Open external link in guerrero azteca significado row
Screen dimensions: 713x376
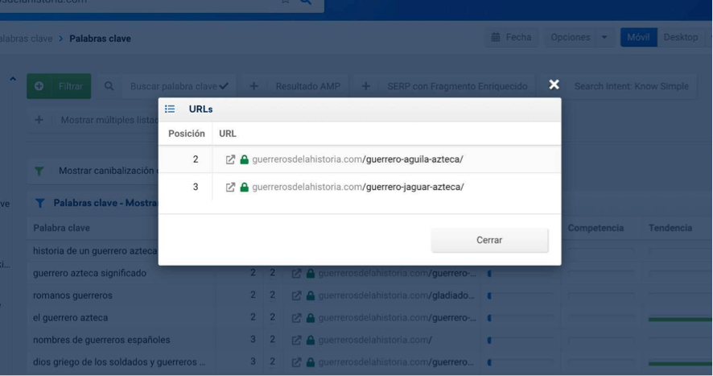coord(296,274)
